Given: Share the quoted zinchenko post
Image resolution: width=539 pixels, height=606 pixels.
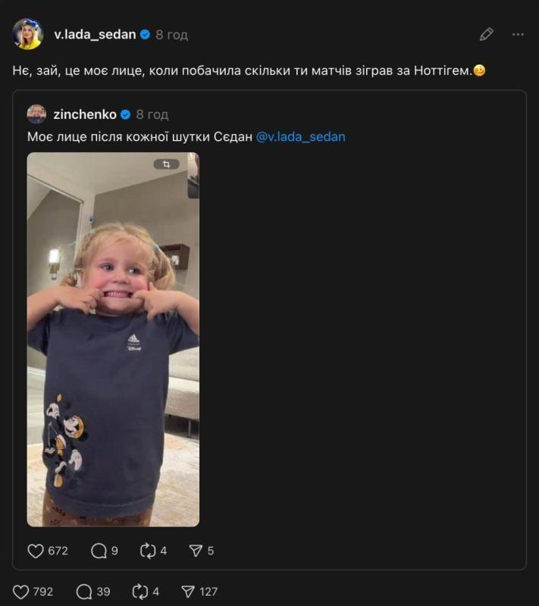Looking at the screenshot, I should pyautogui.click(x=195, y=551).
